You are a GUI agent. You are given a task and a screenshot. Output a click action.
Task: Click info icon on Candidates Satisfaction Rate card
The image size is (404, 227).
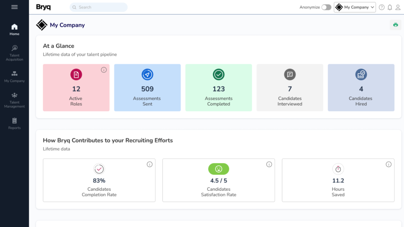(269, 164)
